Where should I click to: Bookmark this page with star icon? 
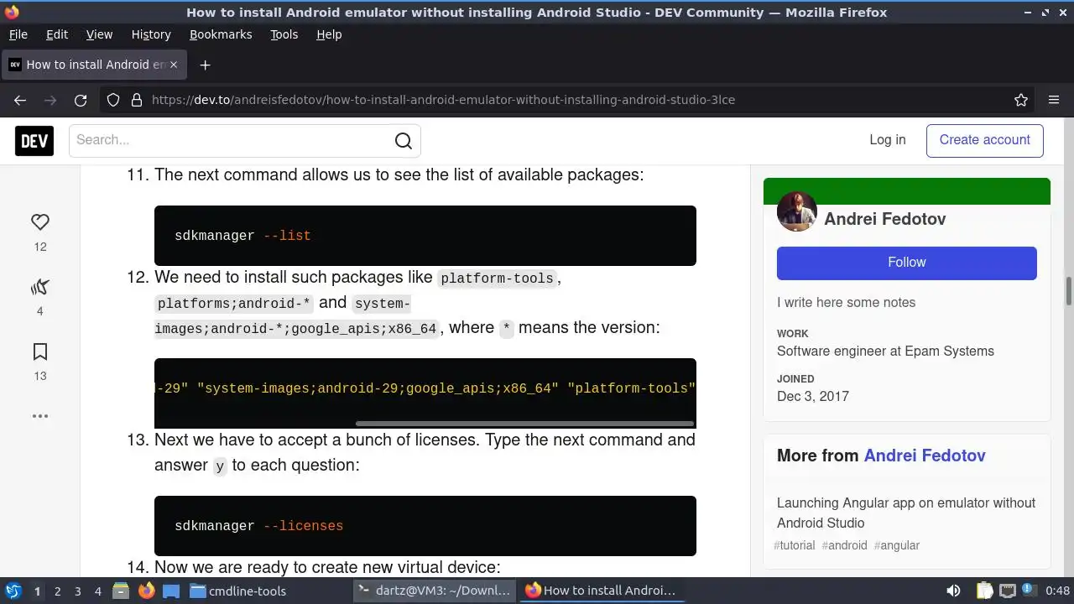point(1021,100)
